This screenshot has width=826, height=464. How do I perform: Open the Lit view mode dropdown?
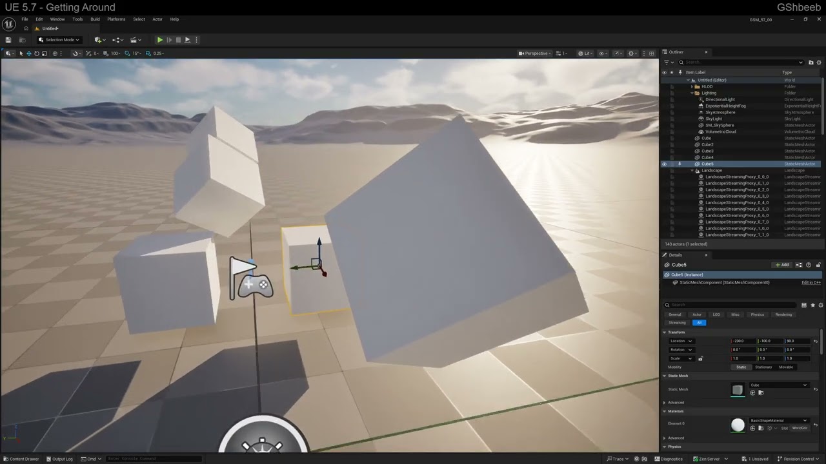tap(585, 53)
